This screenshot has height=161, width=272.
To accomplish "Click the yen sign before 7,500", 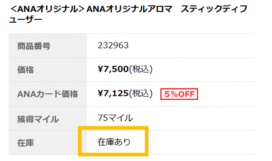I will pyautogui.click(x=101, y=70).
